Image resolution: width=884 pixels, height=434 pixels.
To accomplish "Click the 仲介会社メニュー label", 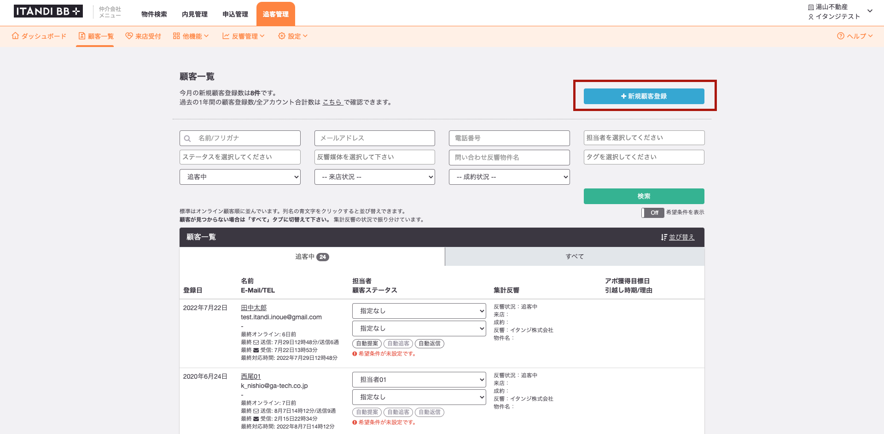I will point(110,12).
